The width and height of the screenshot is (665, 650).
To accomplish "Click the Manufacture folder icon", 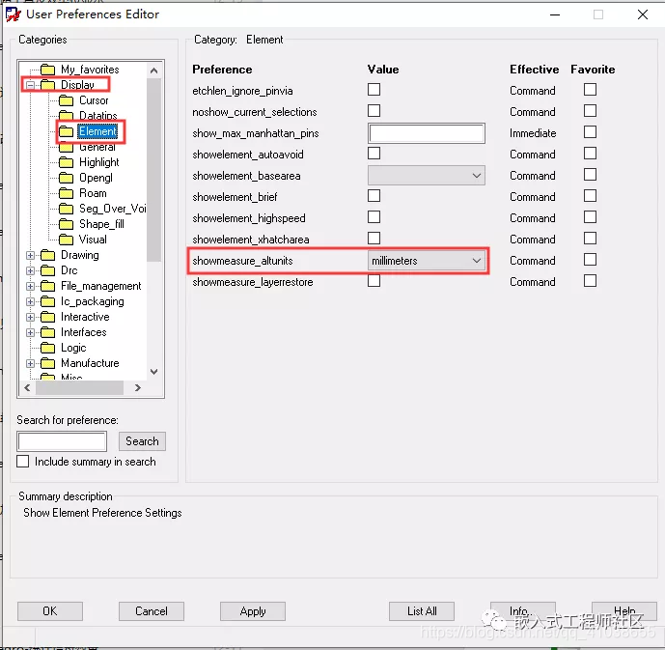I will [47, 363].
